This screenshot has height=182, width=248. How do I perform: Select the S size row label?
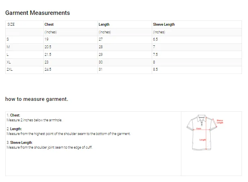(8, 39)
